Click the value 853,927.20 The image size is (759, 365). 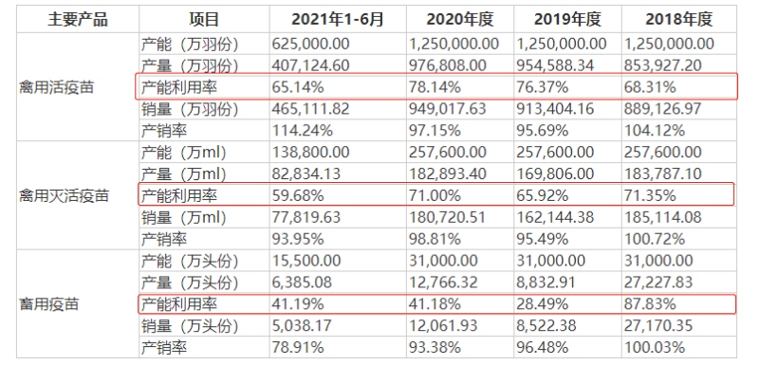click(x=662, y=65)
